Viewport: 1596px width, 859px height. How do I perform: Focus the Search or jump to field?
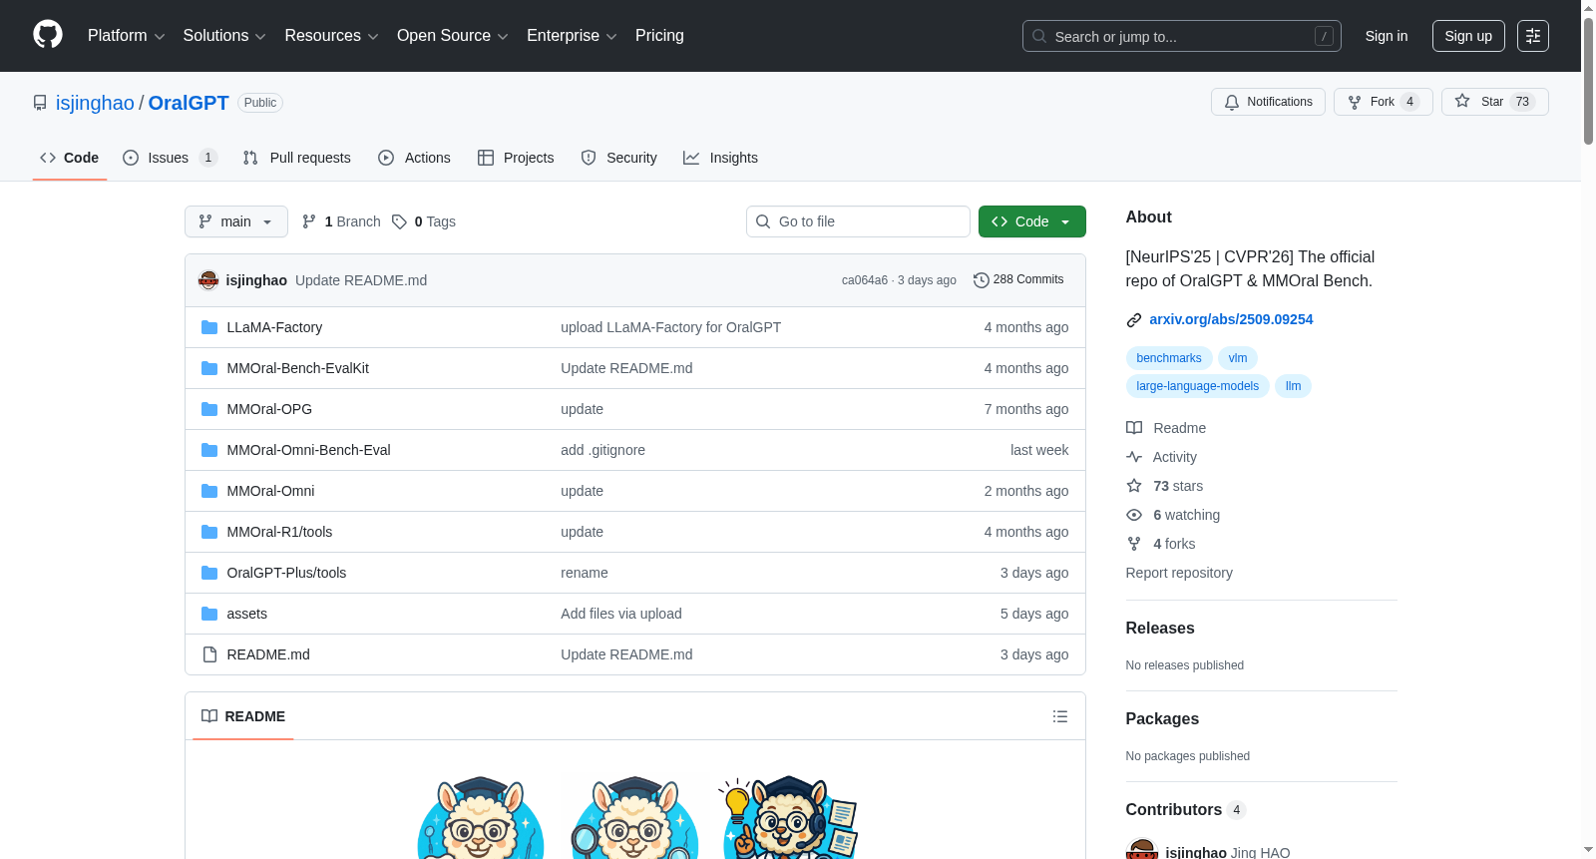1182,36
